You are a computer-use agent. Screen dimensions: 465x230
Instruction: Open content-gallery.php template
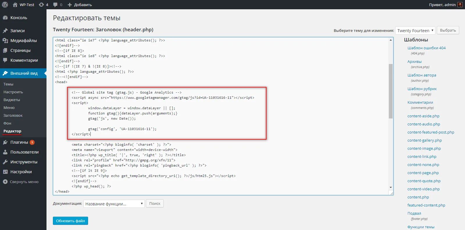click(425, 140)
